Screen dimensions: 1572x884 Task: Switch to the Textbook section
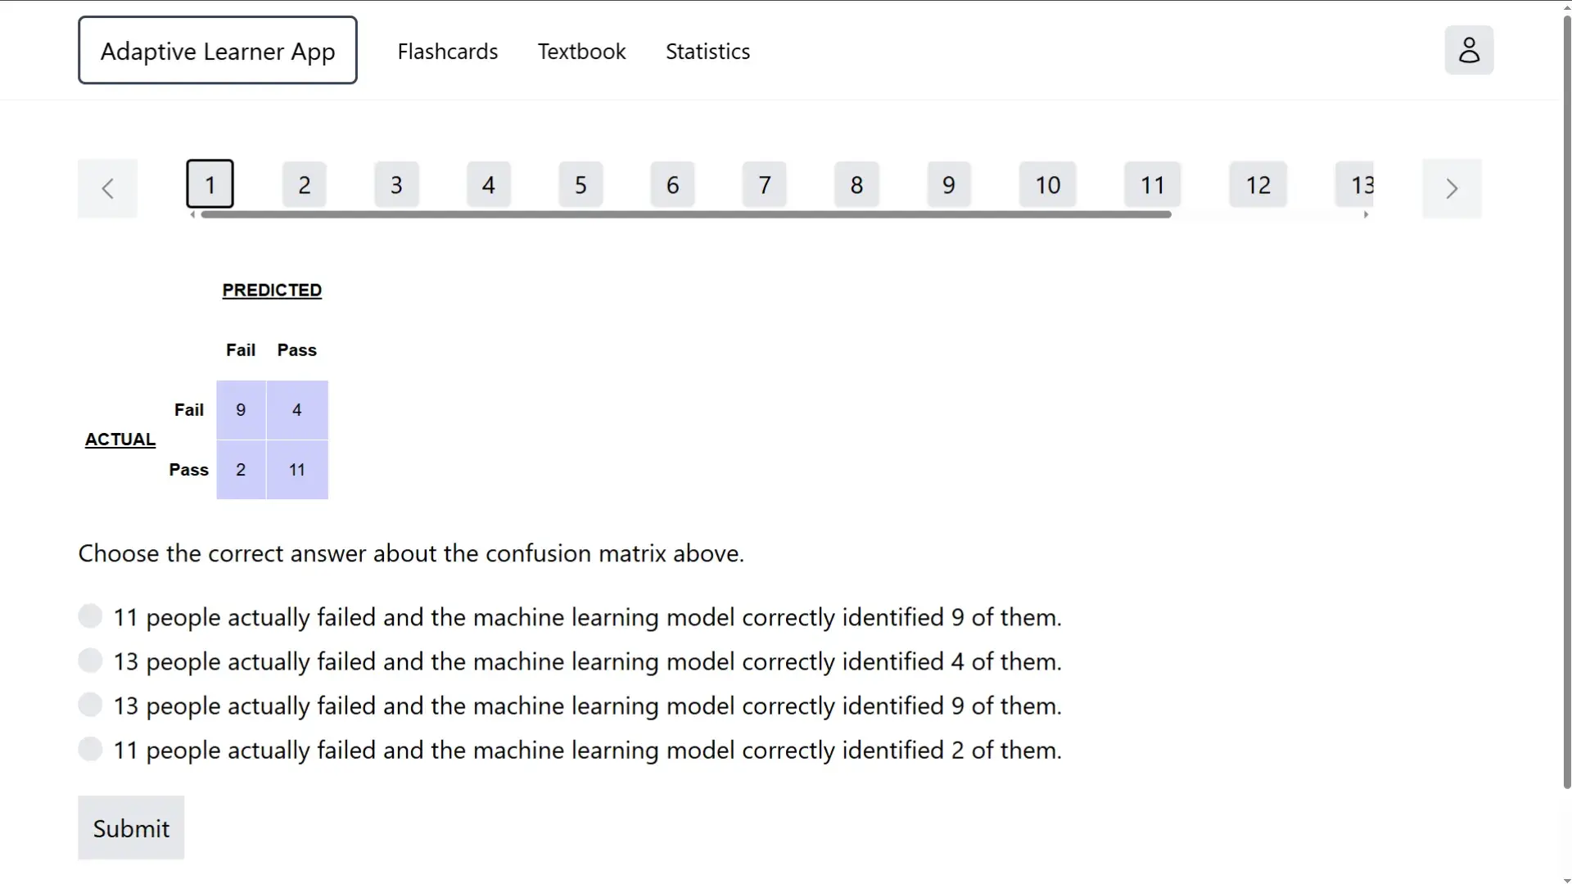[581, 51]
